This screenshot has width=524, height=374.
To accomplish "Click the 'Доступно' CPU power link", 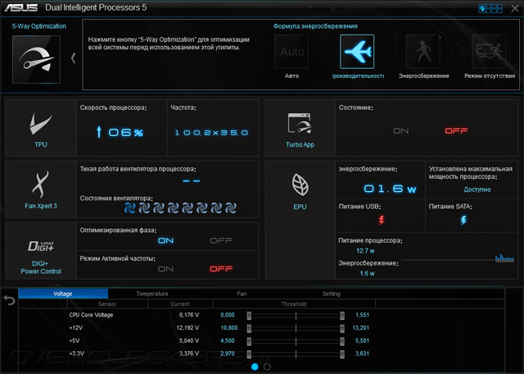I will pos(477,189).
